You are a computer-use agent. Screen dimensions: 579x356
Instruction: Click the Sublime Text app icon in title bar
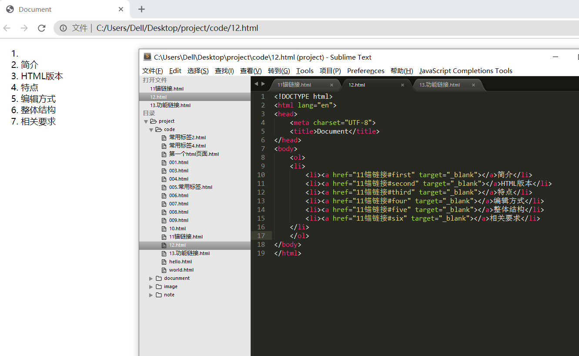(147, 57)
